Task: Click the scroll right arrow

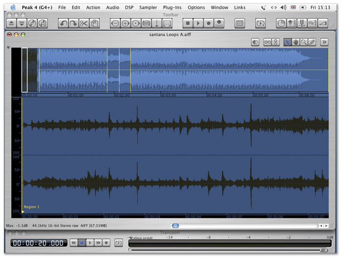Action: [x=326, y=226]
